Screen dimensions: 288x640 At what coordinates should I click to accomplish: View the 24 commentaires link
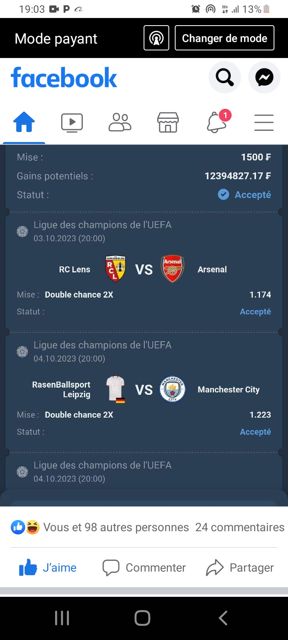click(x=240, y=527)
